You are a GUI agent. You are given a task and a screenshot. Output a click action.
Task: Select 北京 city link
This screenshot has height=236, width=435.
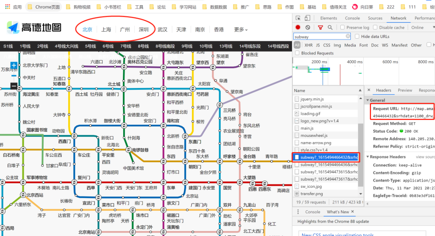click(87, 29)
